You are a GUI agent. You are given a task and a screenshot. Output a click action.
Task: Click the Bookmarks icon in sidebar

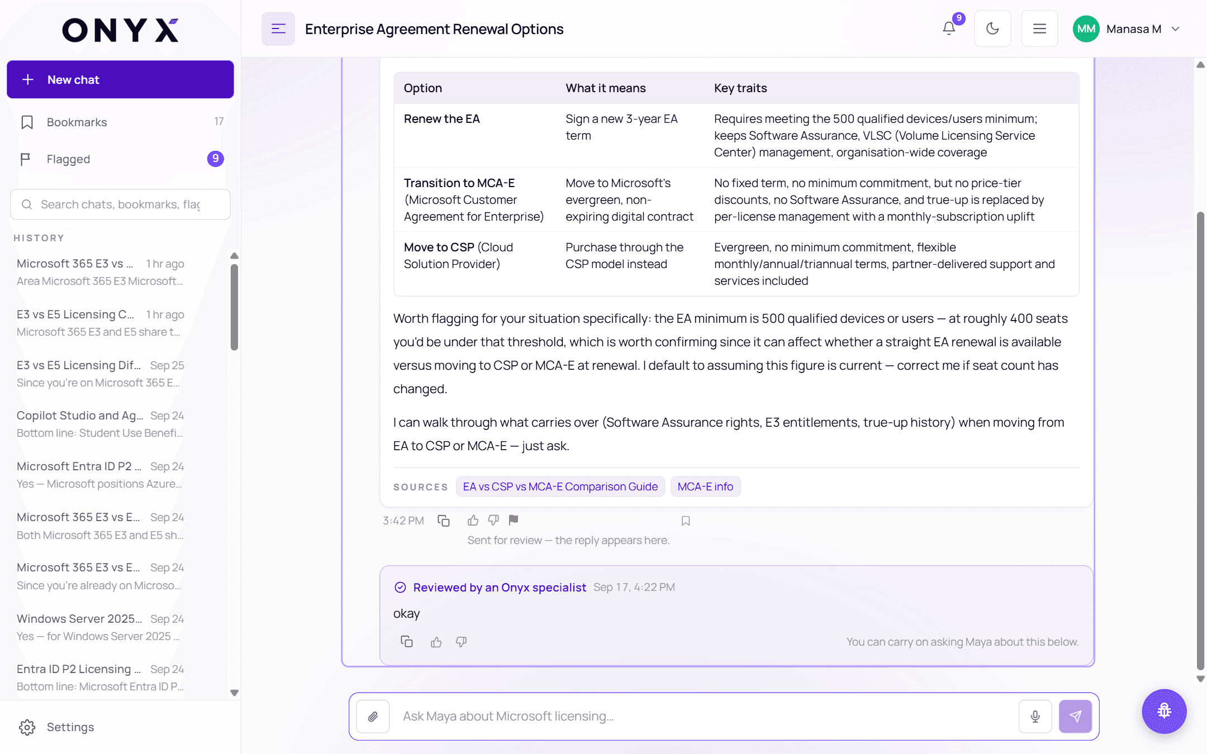27,122
